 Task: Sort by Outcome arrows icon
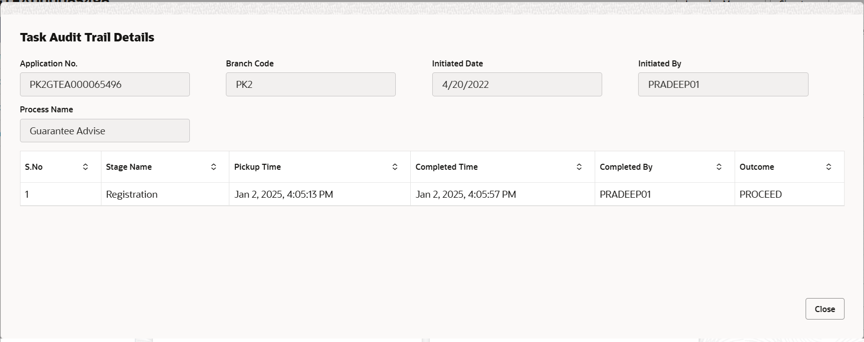click(x=829, y=167)
